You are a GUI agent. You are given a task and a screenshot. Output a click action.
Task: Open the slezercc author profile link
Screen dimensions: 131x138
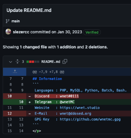21,32
